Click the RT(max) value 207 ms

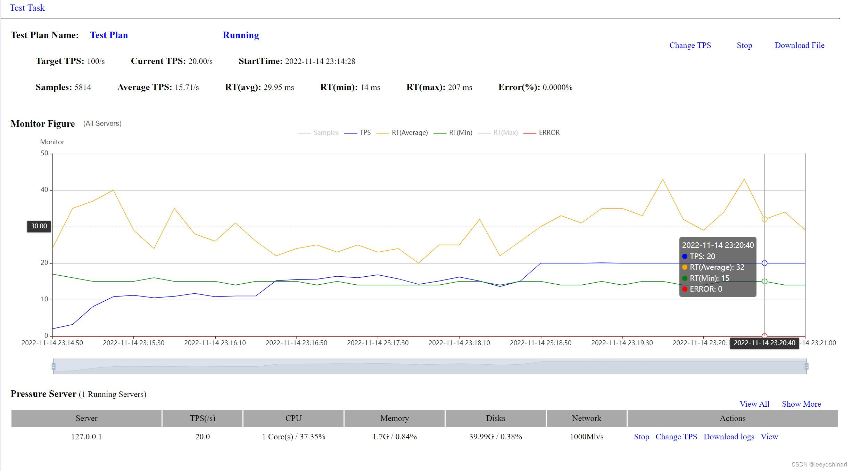point(460,87)
